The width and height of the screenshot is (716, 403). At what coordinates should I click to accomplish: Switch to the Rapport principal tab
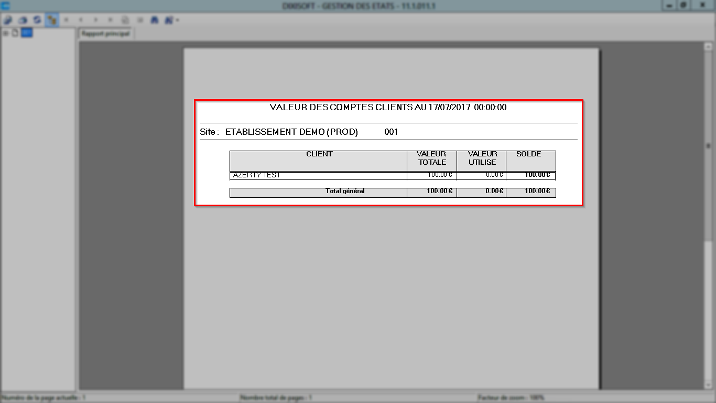(x=106, y=33)
